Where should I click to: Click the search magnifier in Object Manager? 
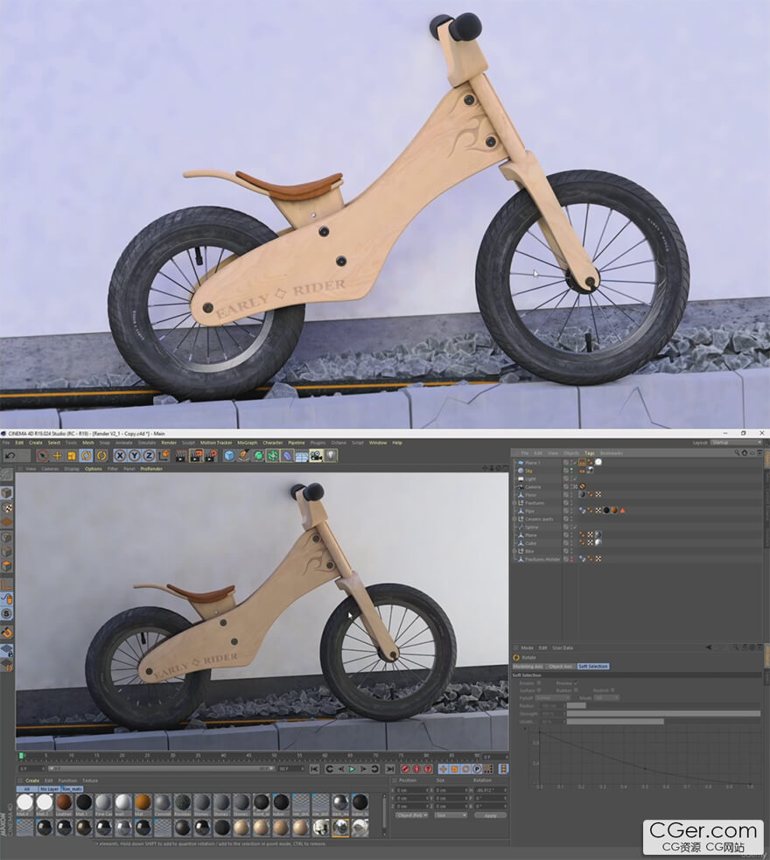coord(737,453)
